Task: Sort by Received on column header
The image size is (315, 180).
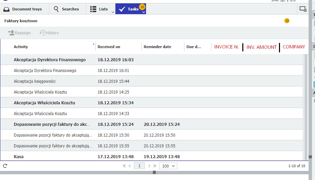Action: pos(109,47)
